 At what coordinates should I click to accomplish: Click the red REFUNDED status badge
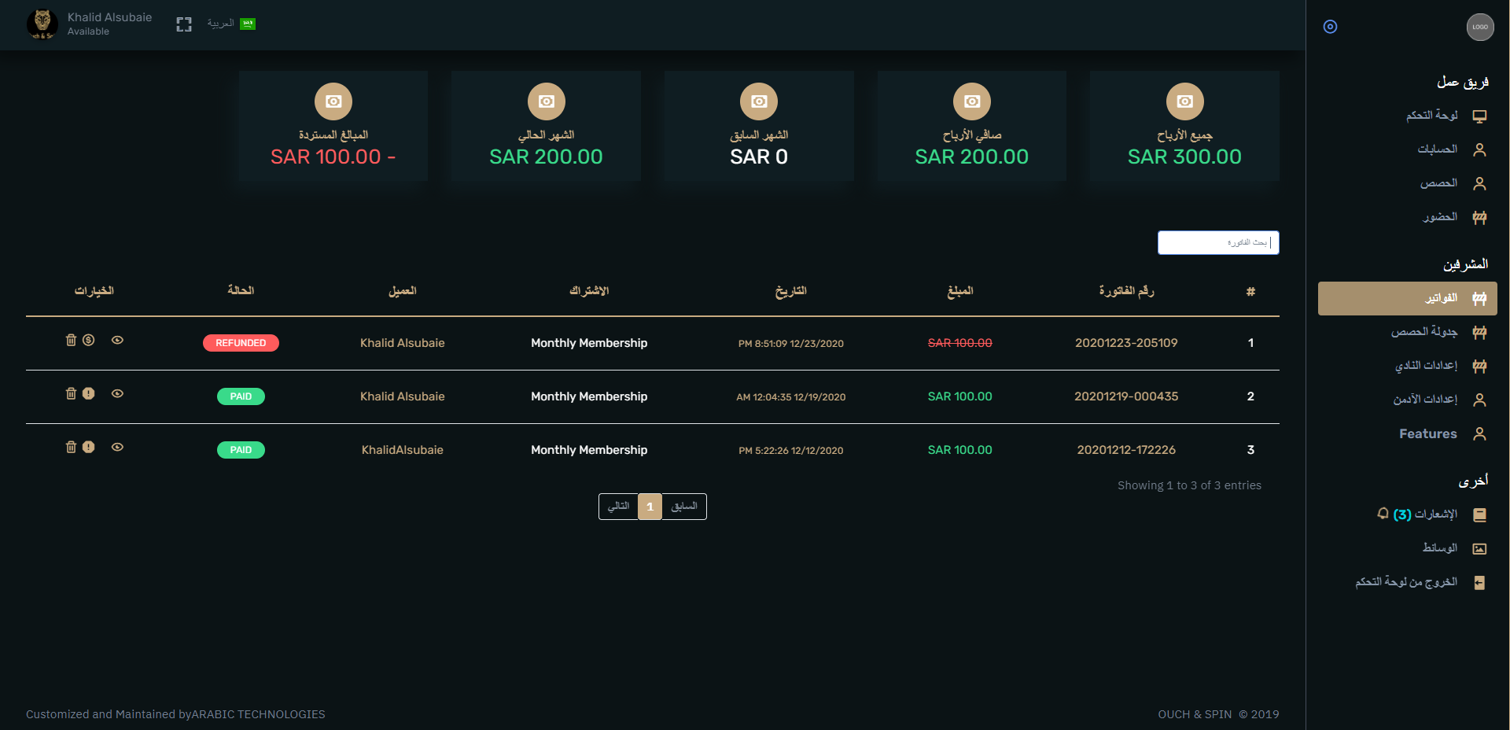pyautogui.click(x=241, y=343)
